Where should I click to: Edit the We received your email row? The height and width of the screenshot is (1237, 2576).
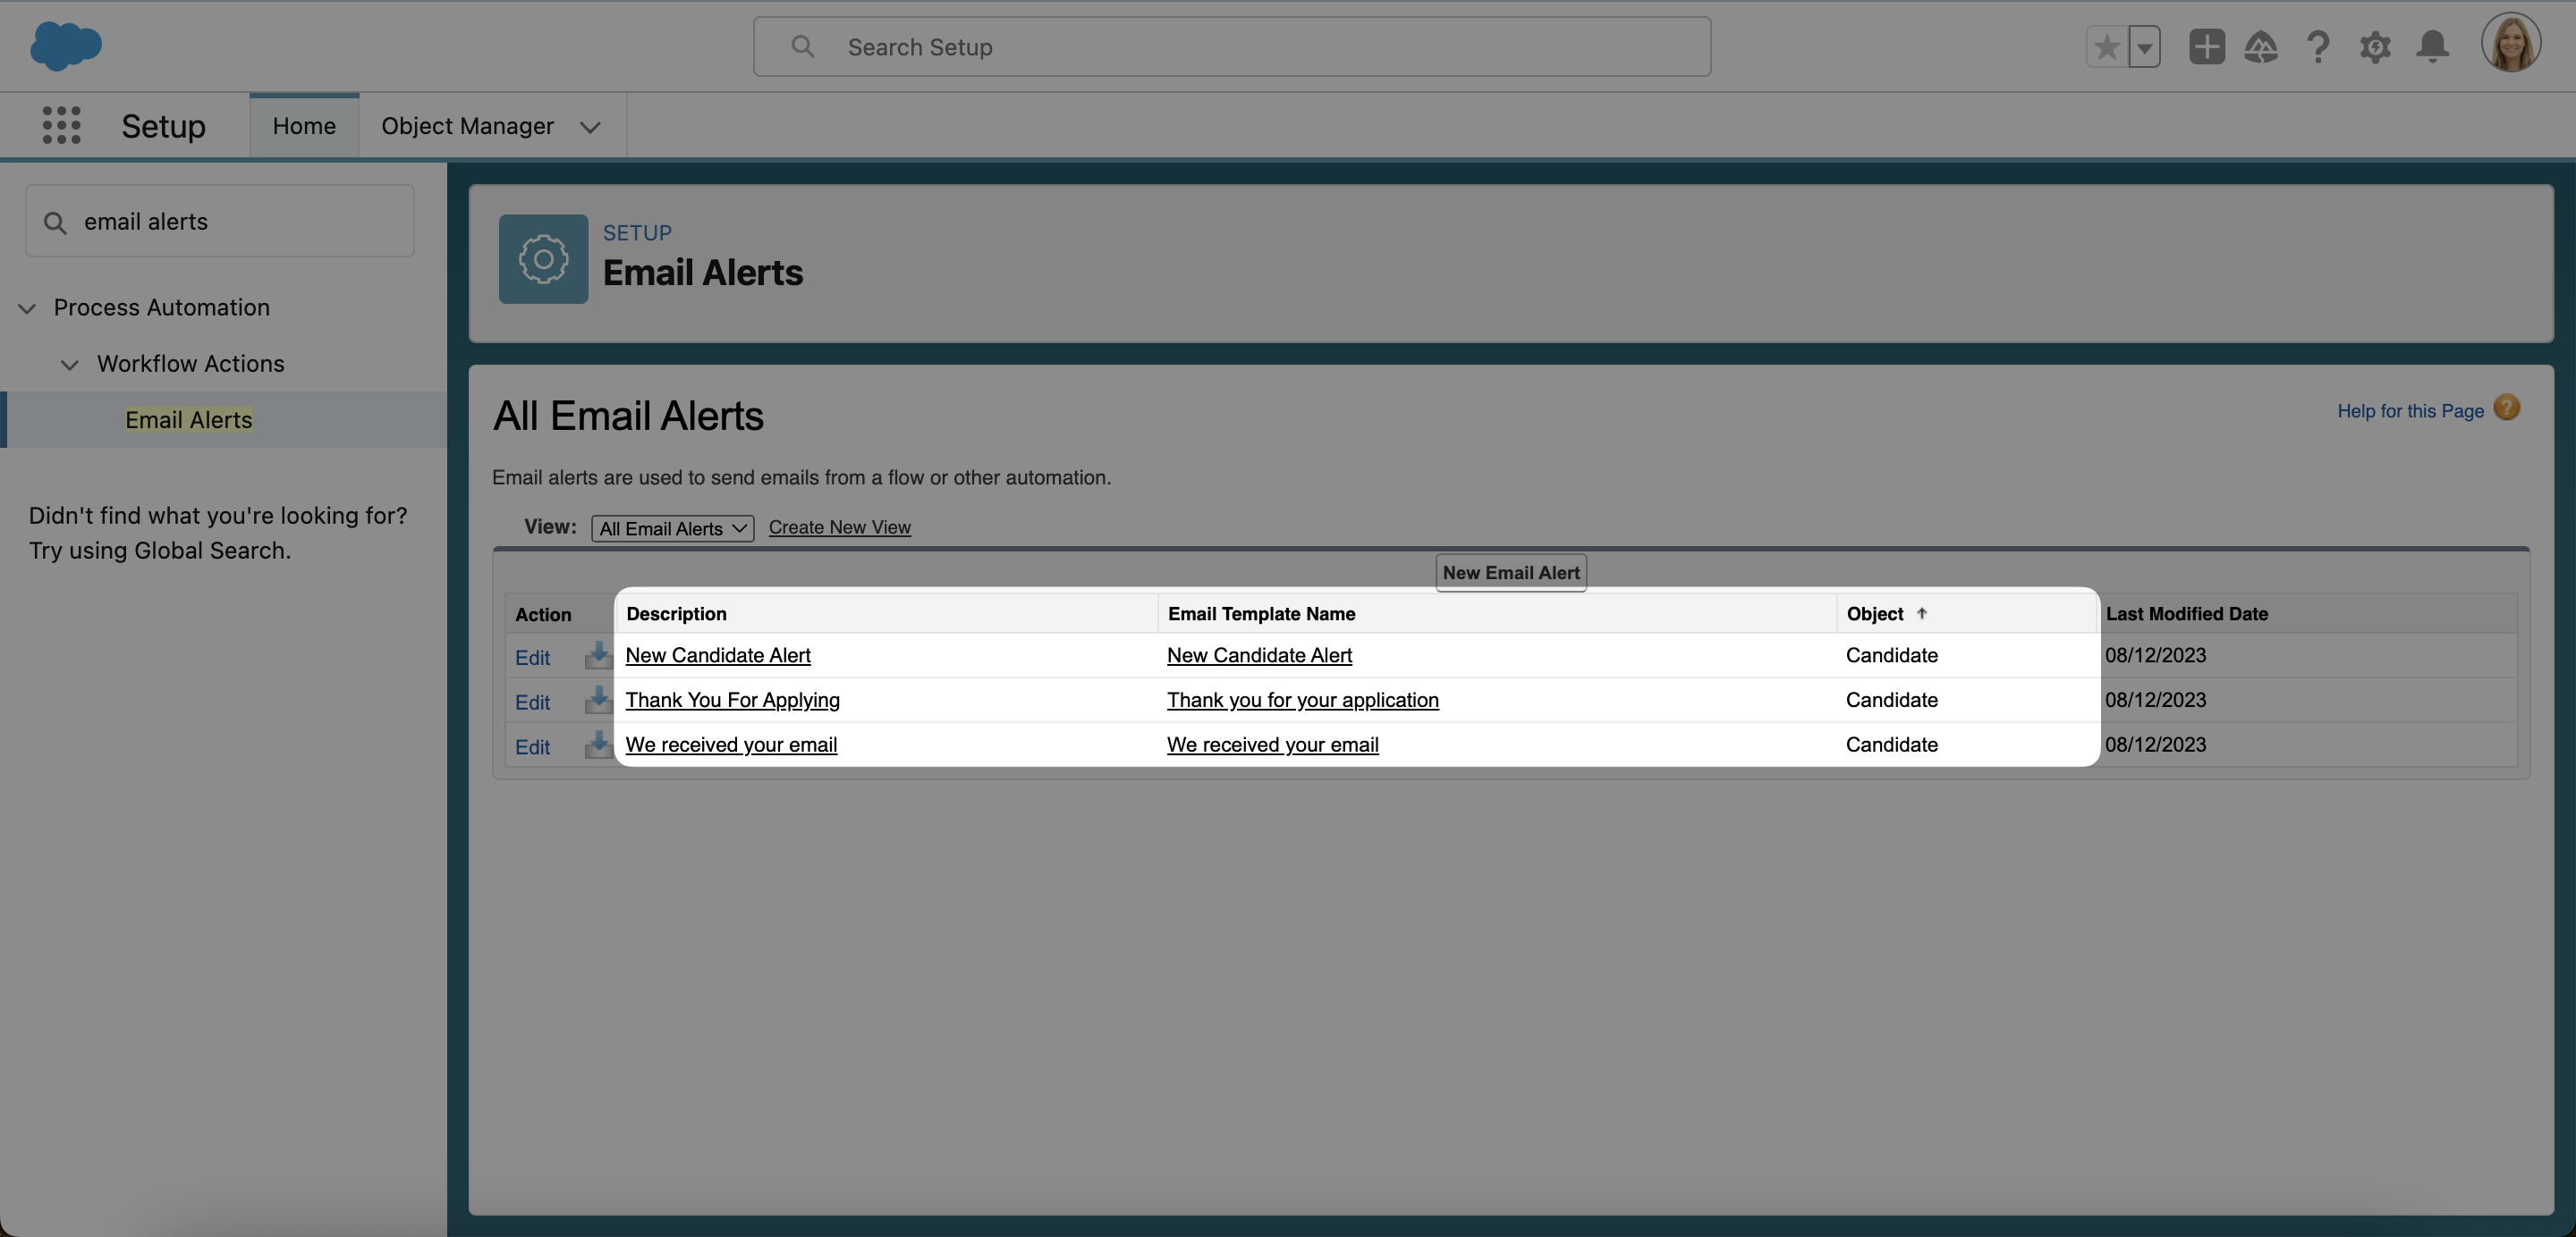point(532,747)
